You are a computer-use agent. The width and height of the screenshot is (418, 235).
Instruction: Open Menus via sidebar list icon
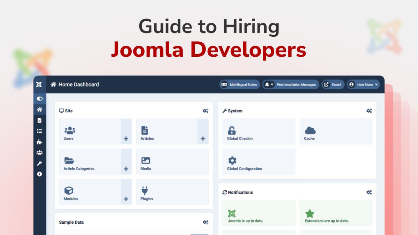[x=39, y=131]
